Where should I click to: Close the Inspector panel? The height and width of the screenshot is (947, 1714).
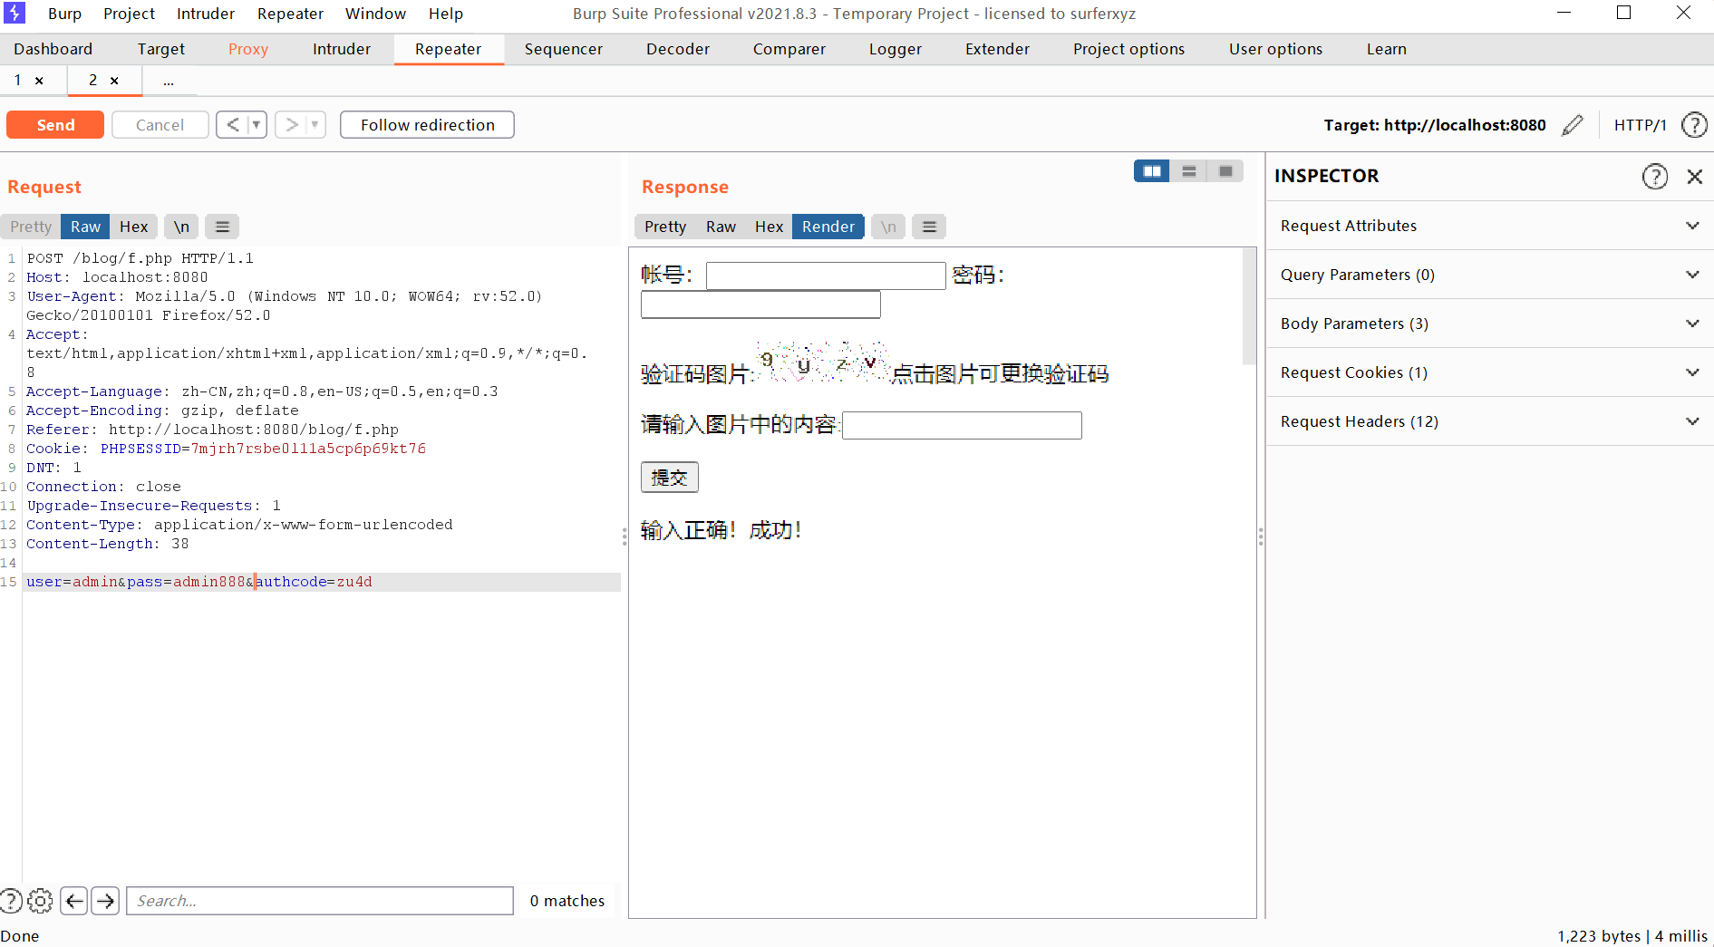click(1694, 176)
